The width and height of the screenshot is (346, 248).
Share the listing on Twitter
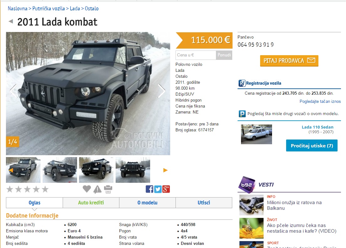158,189
